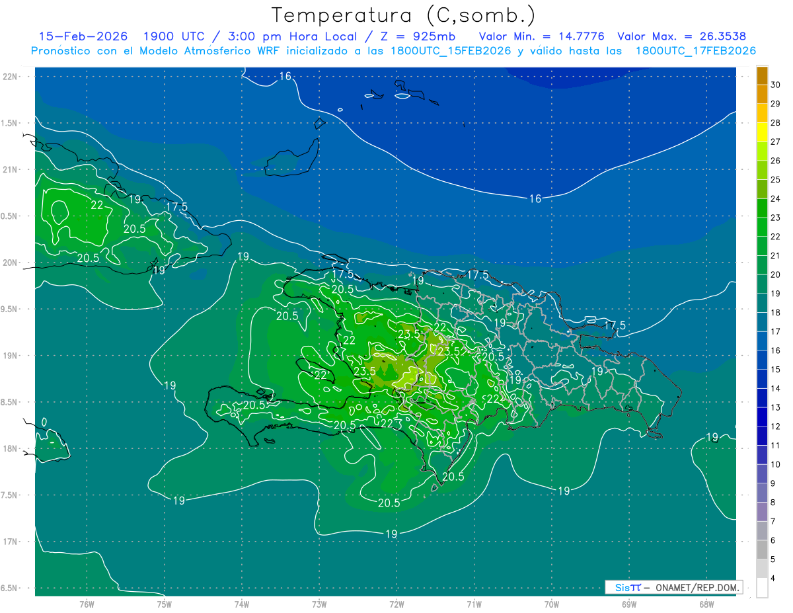Click the '15-Feb-2026' date text

pyautogui.click(x=83, y=36)
